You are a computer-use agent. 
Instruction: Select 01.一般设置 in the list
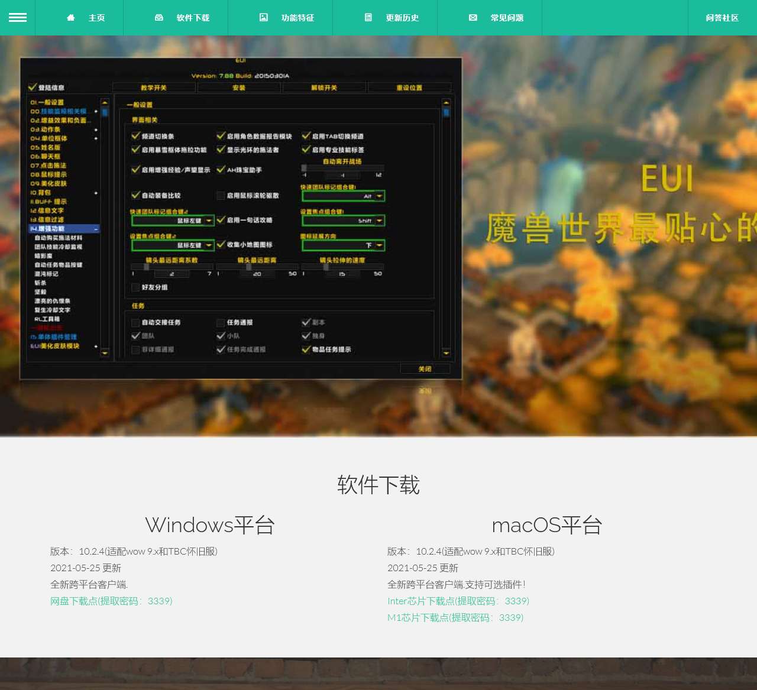(x=47, y=102)
